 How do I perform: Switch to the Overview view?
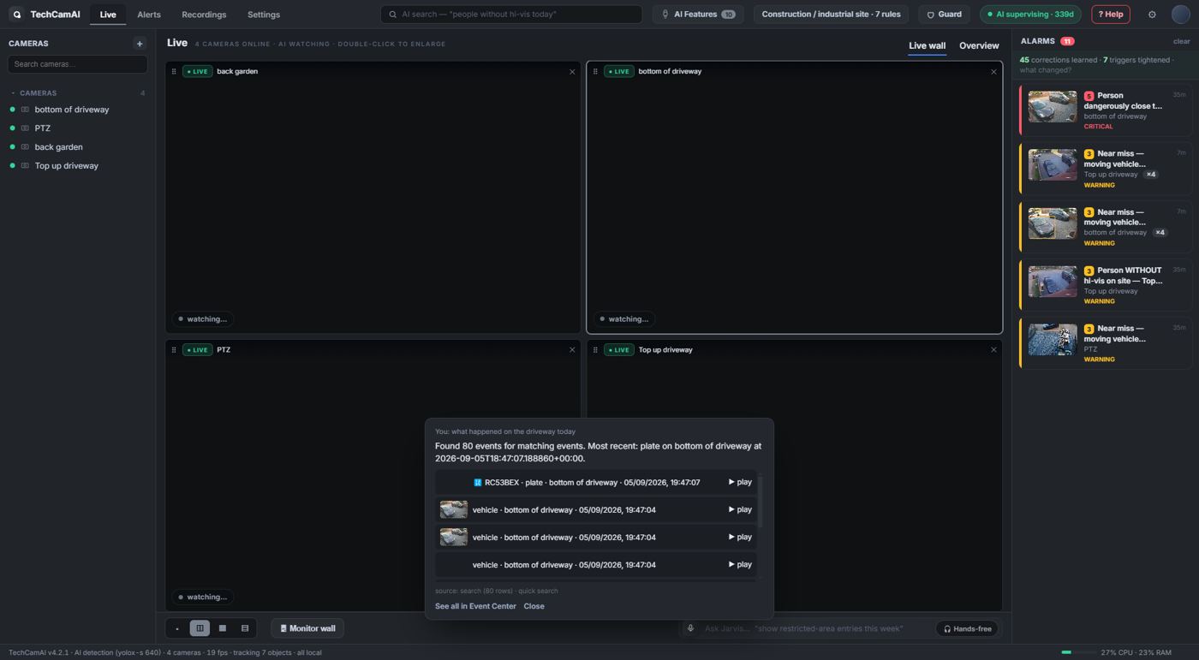(979, 46)
